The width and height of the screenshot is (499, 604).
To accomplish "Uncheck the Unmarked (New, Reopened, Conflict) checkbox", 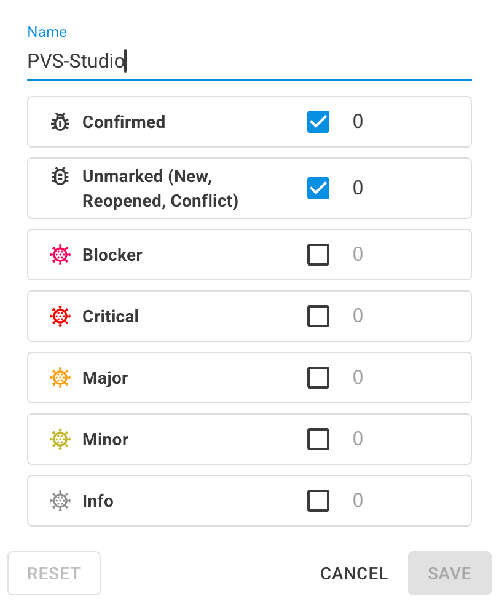I will tap(318, 188).
